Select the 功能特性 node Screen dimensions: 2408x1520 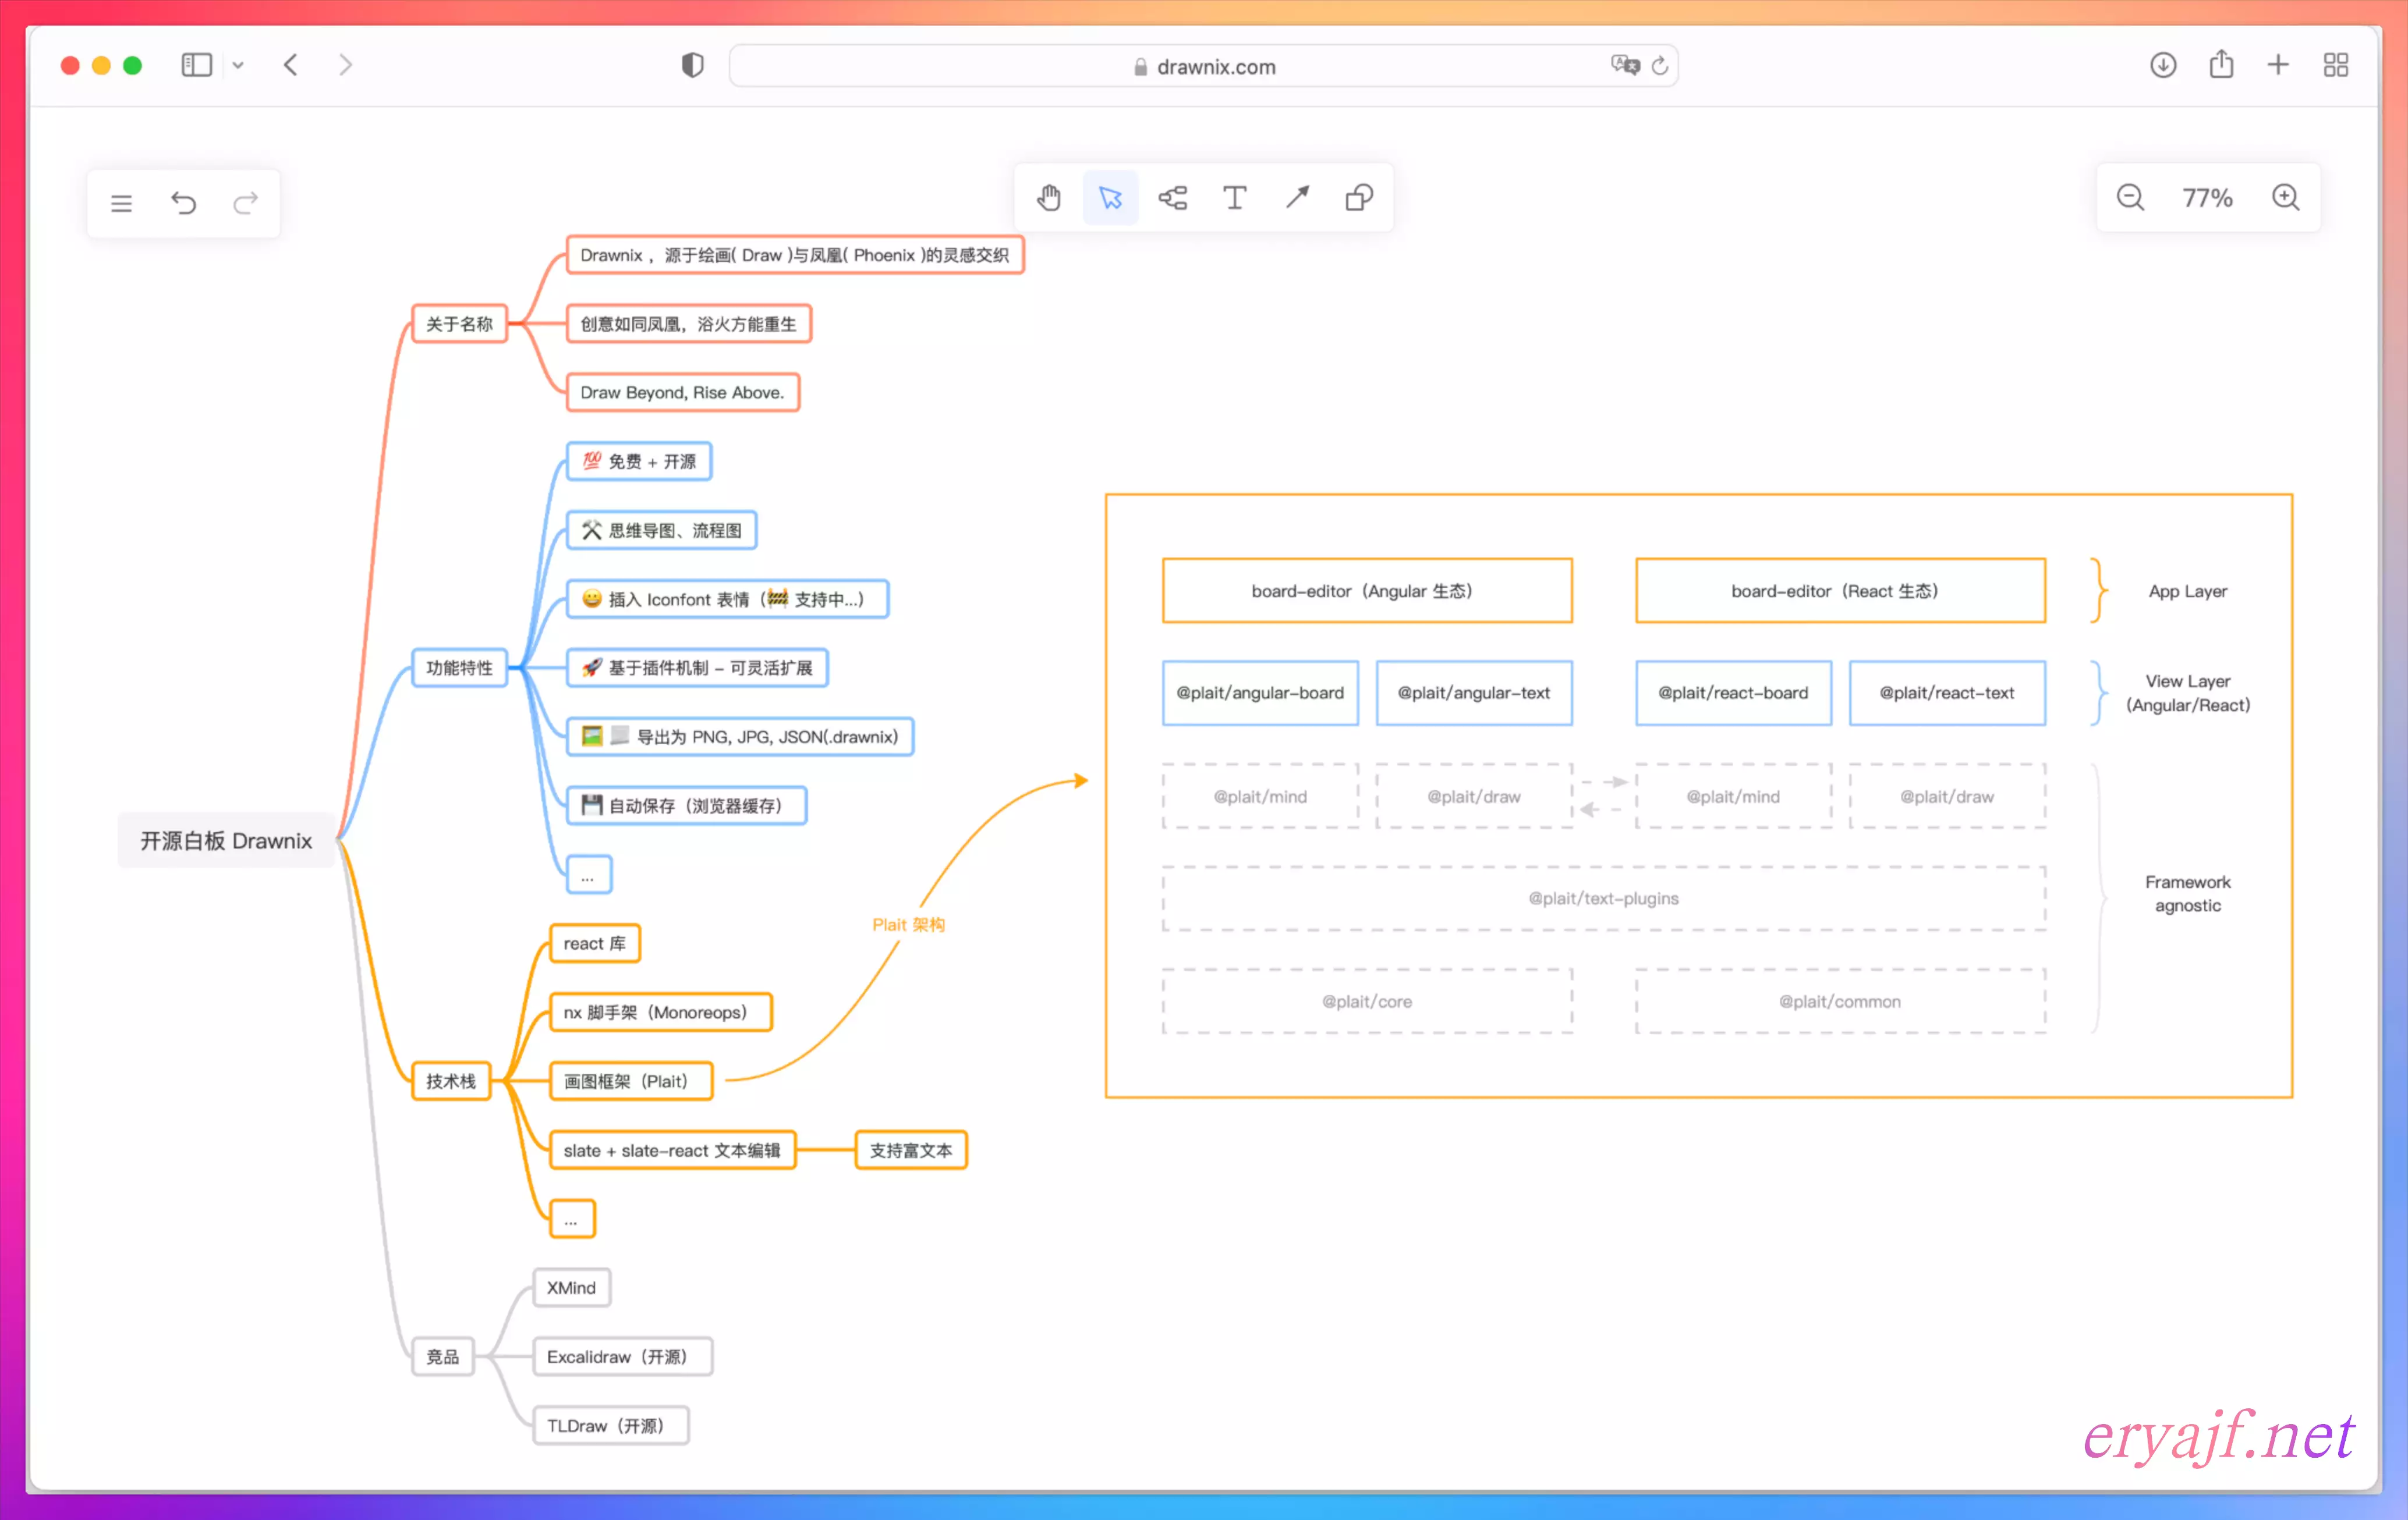point(460,667)
